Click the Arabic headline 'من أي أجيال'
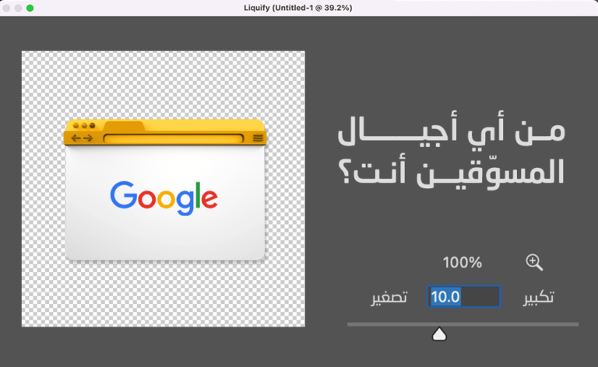598x367 pixels. tap(451, 129)
